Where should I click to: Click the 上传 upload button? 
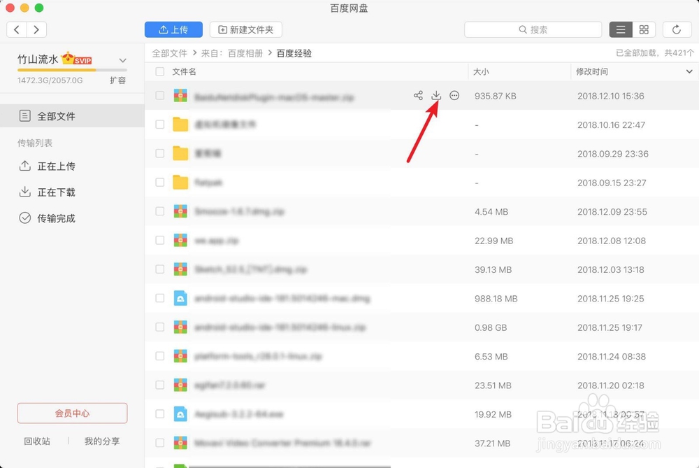[173, 29]
